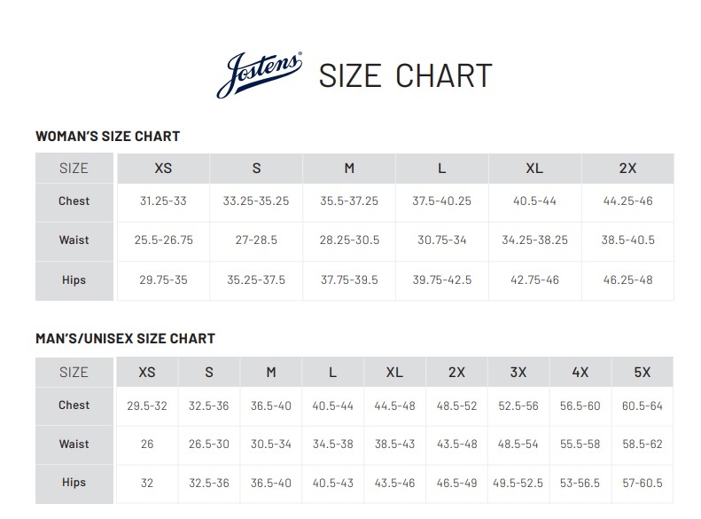The height and width of the screenshot is (519, 701).
Task: Click the woman's 2X column header
Action: point(627,169)
